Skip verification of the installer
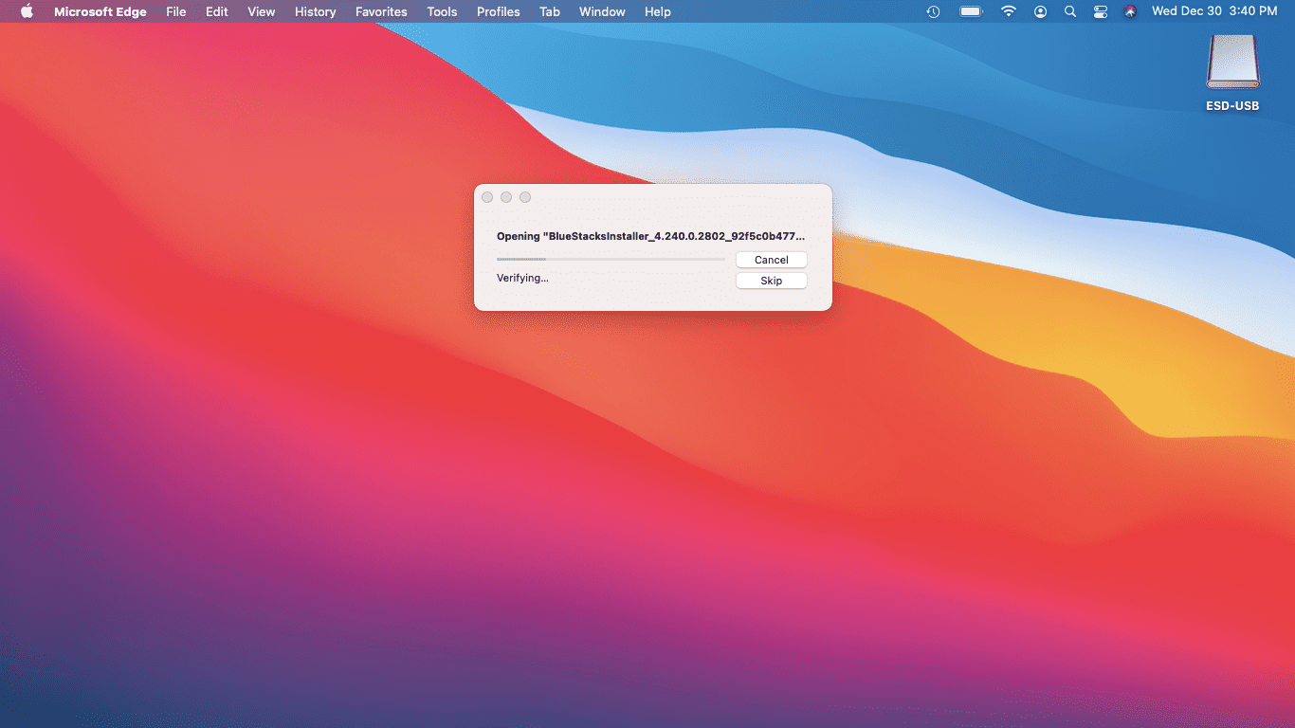 tap(772, 281)
